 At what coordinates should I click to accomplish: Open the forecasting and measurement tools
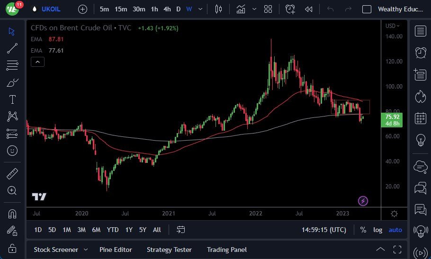[x=12, y=134]
